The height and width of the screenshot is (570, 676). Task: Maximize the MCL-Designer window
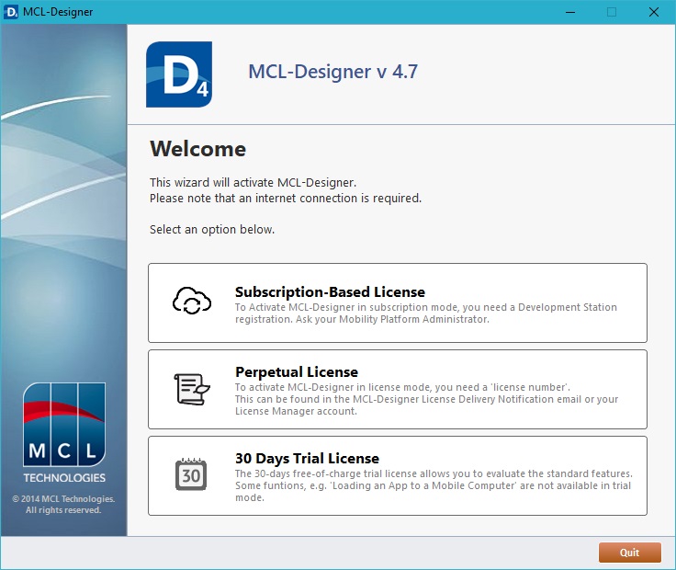point(612,12)
